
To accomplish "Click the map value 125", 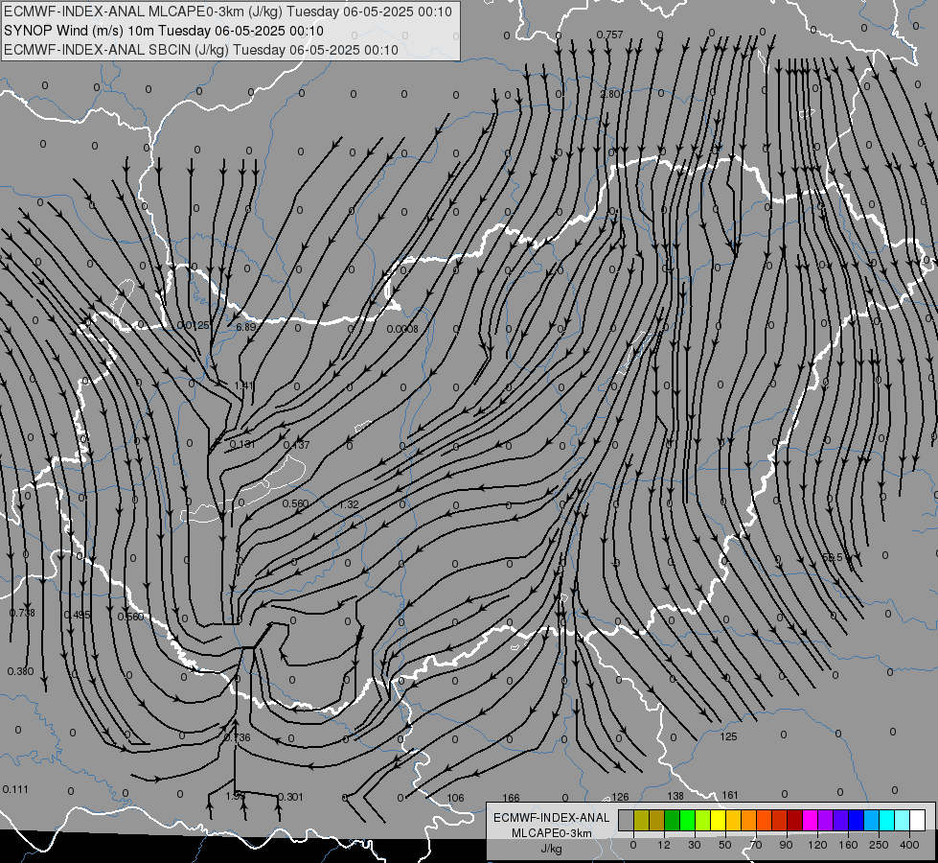I will [x=728, y=736].
